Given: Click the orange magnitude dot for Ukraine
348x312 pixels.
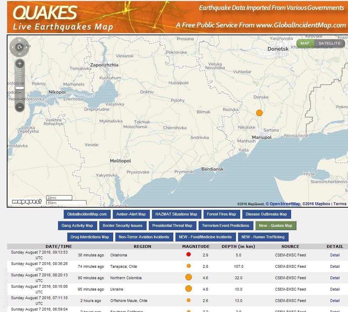Looking at the screenshot, I should (x=189, y=288).
